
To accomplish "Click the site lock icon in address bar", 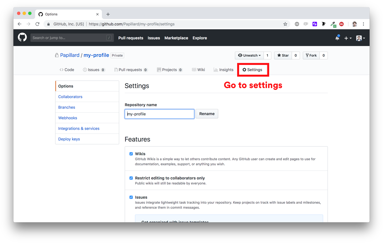I will (x=48, y=24).
